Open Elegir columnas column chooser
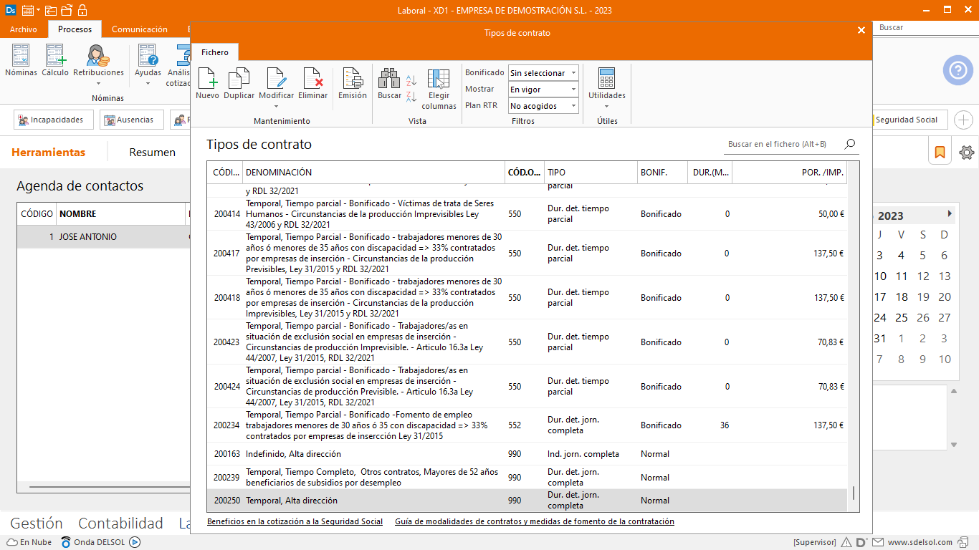Viewport: 979px width, 550px height. click(x=439, y=87)
